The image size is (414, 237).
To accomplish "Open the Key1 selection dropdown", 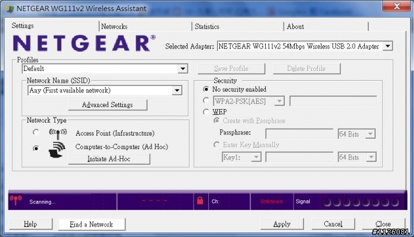I will pos(256,158).
